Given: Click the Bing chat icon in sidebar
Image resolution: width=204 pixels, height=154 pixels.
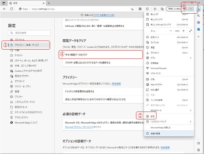Looking at the screenshot, I should 198,9.
